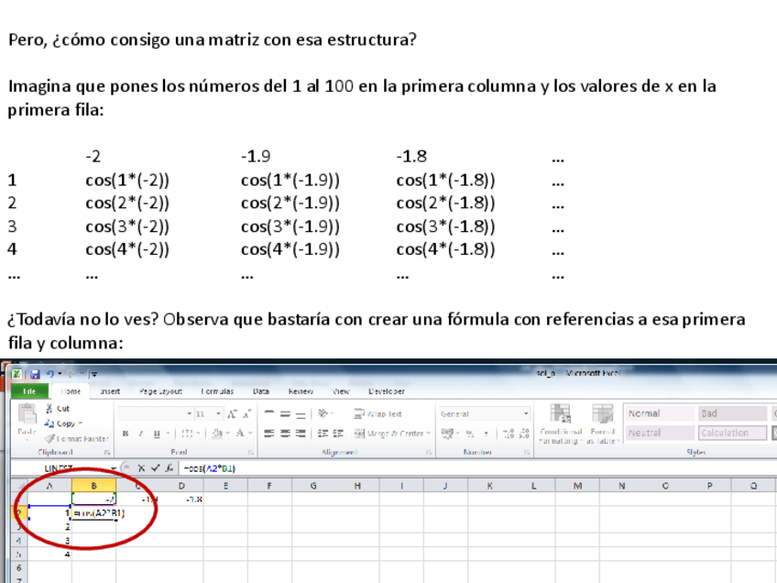This screenshot has width=777, height=583.
Task: Confirm formula with the checkmark Enter icon
Action: [153, 468]
